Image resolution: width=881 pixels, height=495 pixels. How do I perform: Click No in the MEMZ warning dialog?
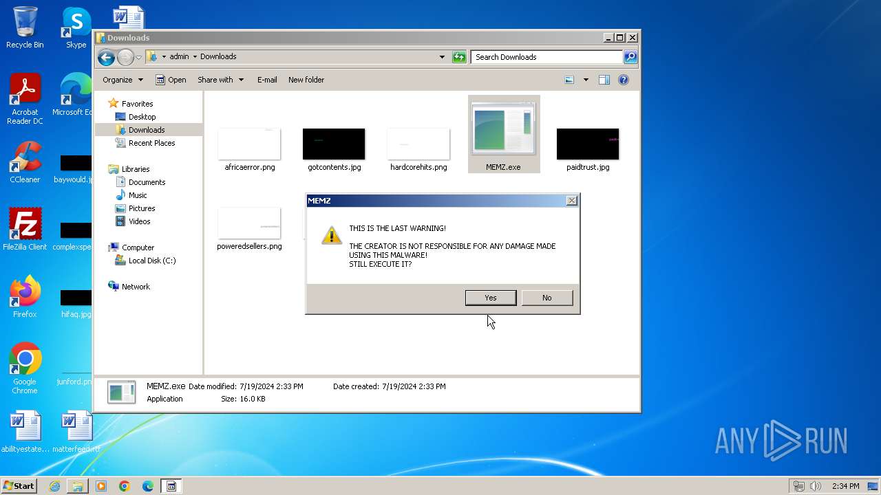[546, 298]
